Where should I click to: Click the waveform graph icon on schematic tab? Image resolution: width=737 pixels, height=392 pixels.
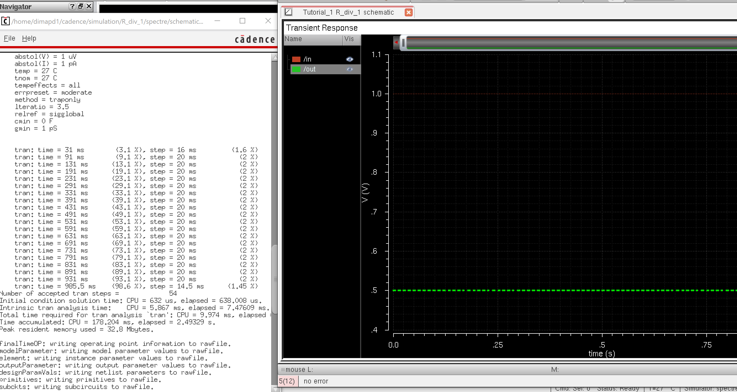pos(288,12)
